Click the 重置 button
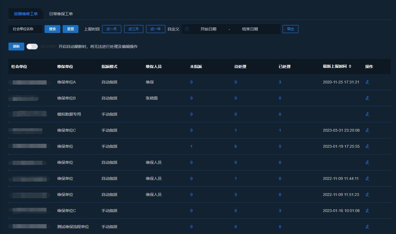Screen dimensions: 396x234 tap(71, 29)
